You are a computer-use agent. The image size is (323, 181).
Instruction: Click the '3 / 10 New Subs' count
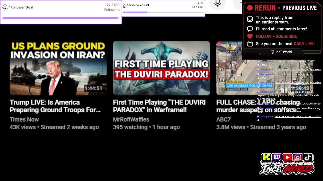coord(198,5)
